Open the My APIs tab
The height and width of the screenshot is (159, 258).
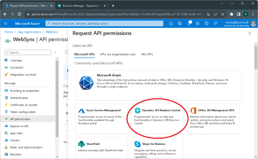click(x=147, y=54)
